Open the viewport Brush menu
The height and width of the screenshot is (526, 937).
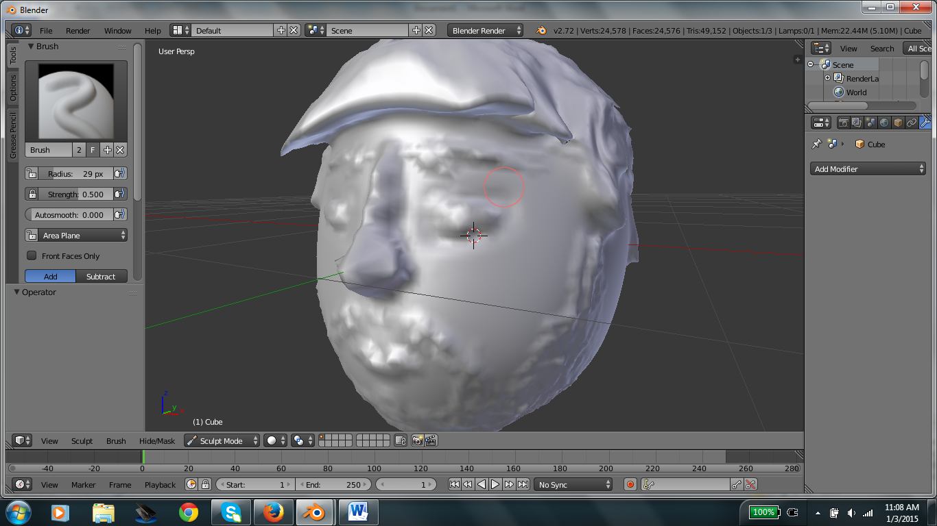pos(116,441)
